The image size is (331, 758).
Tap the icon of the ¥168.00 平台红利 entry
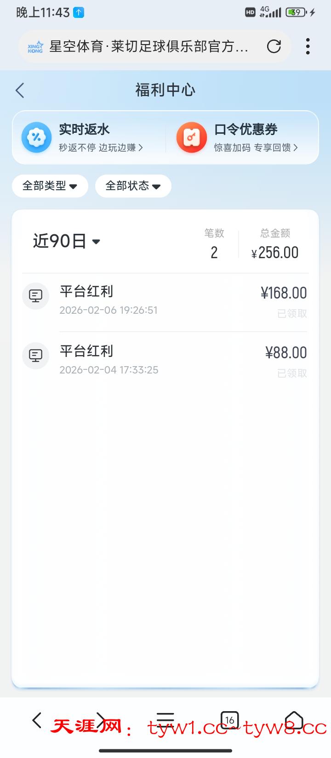point(36,296)
